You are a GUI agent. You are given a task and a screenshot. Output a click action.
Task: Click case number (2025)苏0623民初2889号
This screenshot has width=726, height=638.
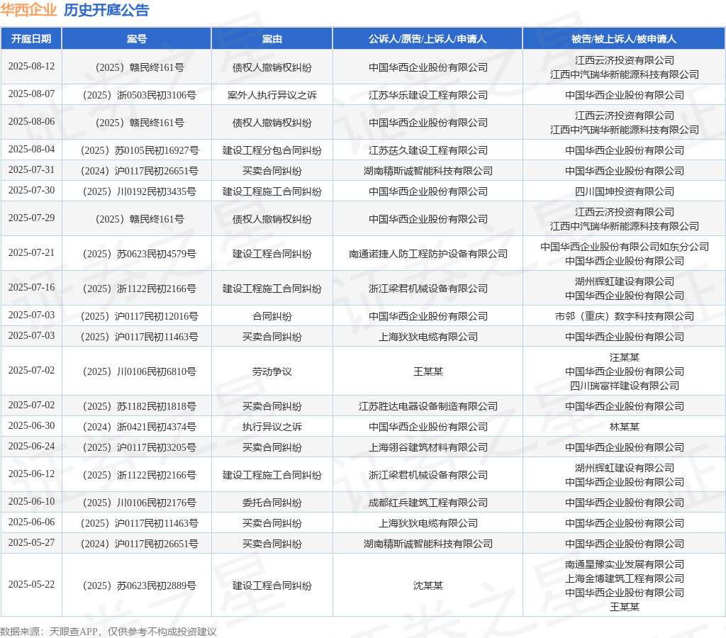pos(140,586)
